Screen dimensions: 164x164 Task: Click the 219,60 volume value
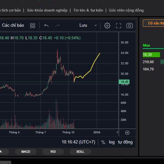pos(148,62)
